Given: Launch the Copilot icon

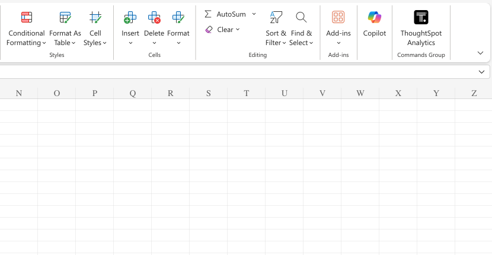Looking at the screenshot, I should pos(375,17).
